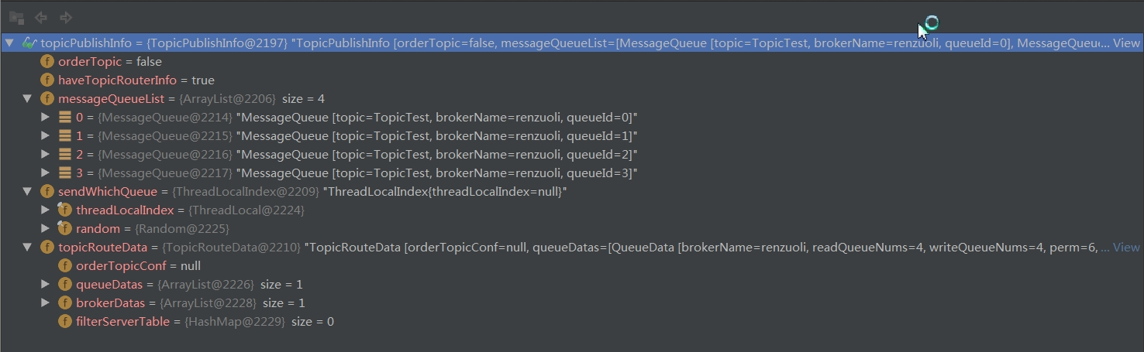Select the haveTopicRouterInfo field icon

(x=47, y=80)
